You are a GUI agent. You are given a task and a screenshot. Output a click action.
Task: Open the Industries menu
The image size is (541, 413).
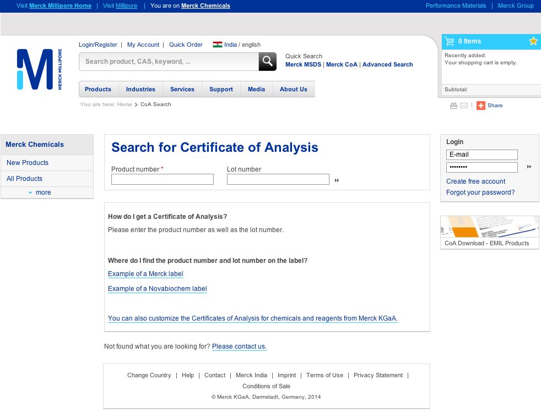coord(140,89)
